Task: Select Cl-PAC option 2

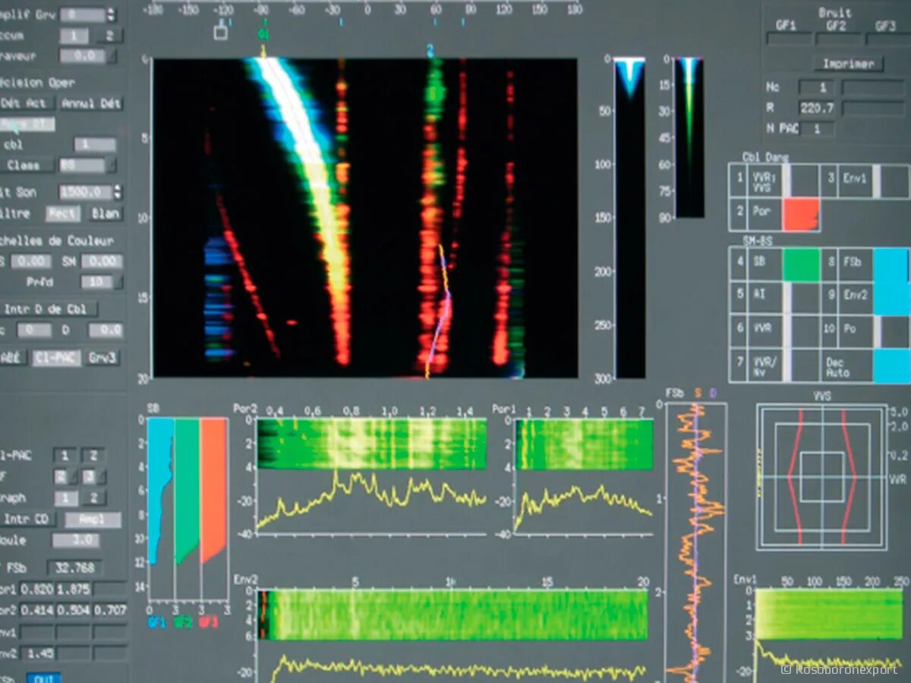Action: (93, 455)
